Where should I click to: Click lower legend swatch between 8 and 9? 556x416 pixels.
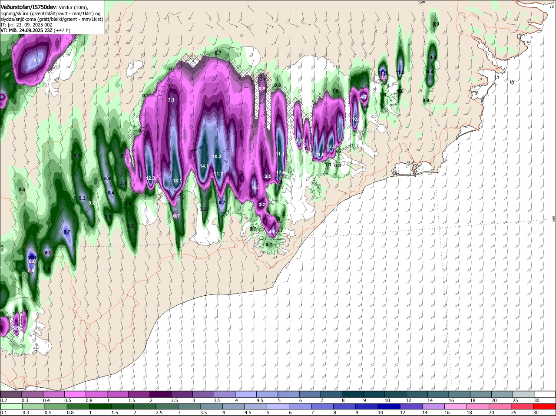(x=344, y=406)
